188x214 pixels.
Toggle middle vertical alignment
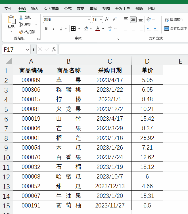click(x=133, y=20)
